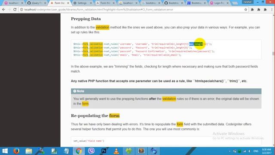Show hidden system tray icons arrow
The height and width of the screenshot is (155, 275).
(230, 151)
